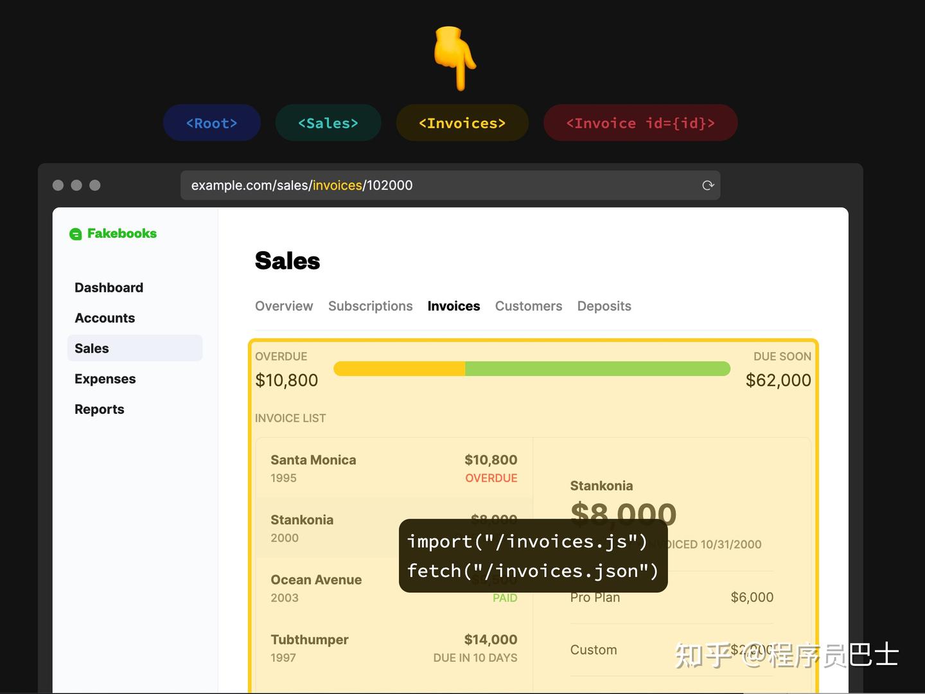Click the pointing hand emoji

(x=455, y=58)
